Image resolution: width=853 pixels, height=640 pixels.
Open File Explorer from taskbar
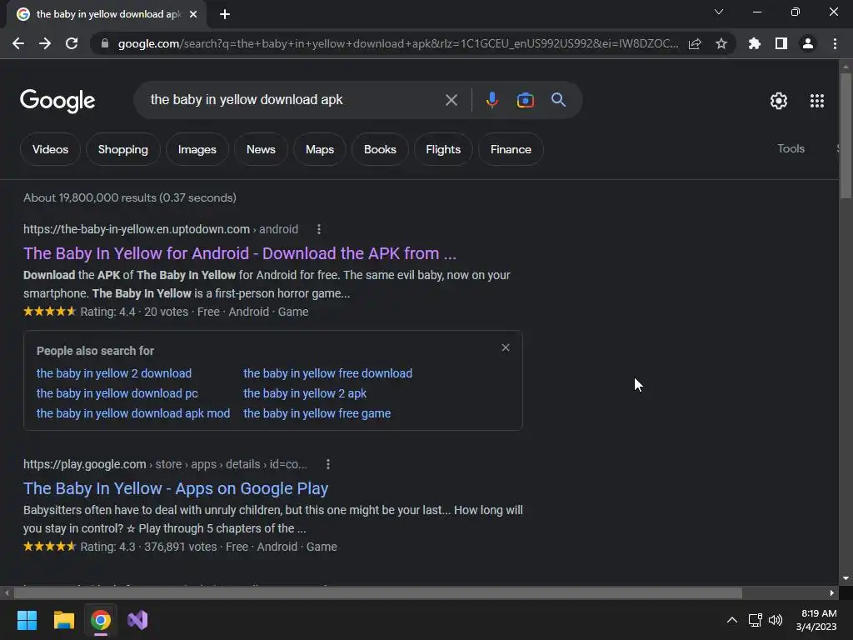point(63,620)
